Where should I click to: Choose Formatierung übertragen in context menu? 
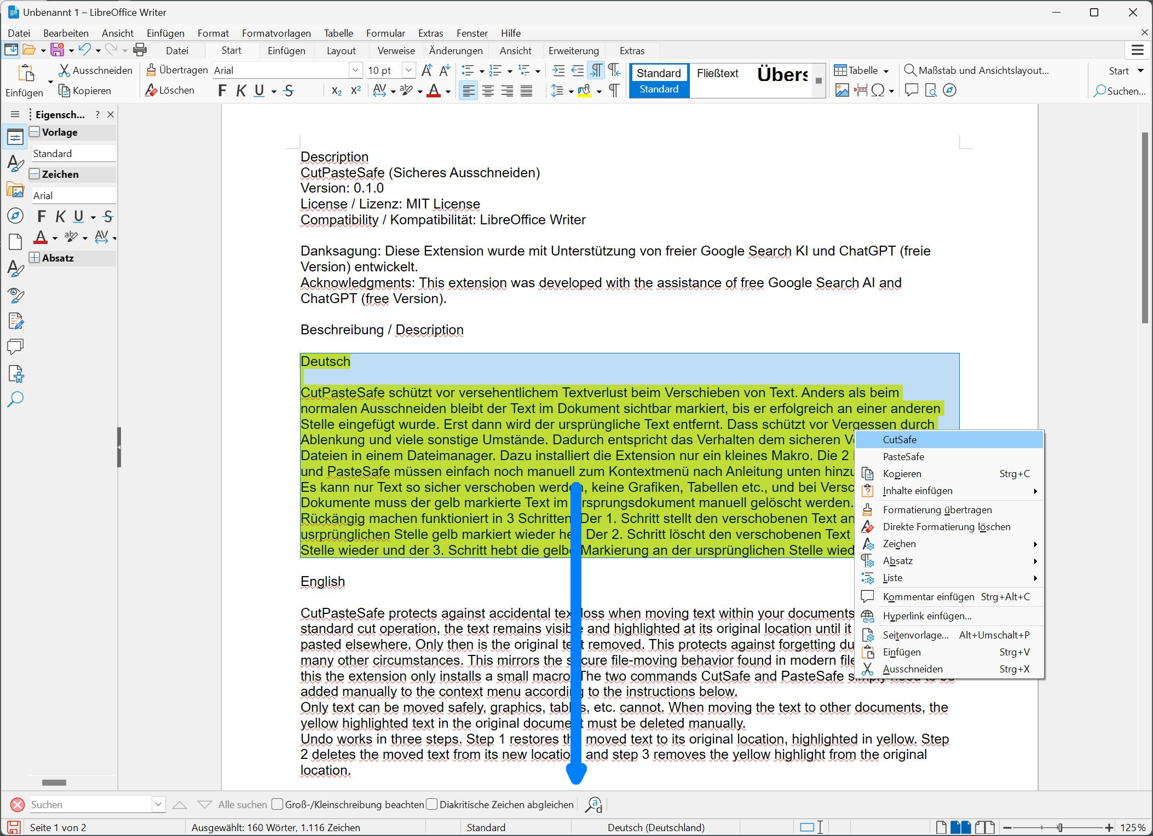click(950, 509)
